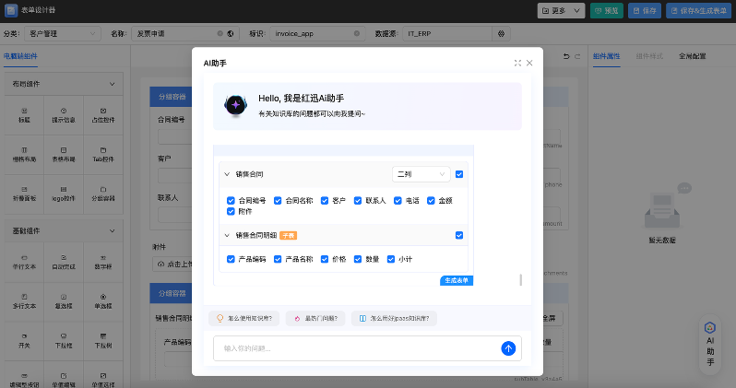
Task: Collapse the 销售合同 section
Action: [x=227, y=174]
